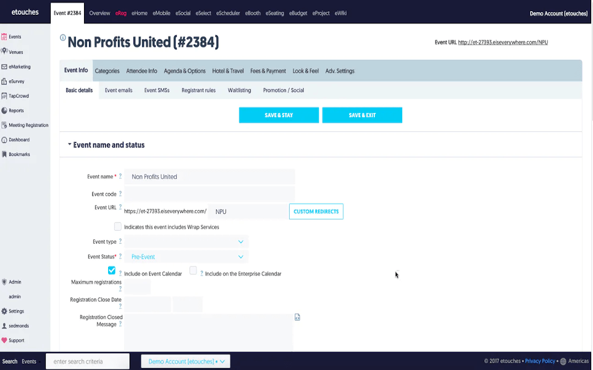Click help icon under Maximum registrations
This screenshot has width=593, height=370.
pos(120,289)
